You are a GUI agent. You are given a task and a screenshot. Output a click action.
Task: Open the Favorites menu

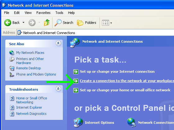click(43, 13)
